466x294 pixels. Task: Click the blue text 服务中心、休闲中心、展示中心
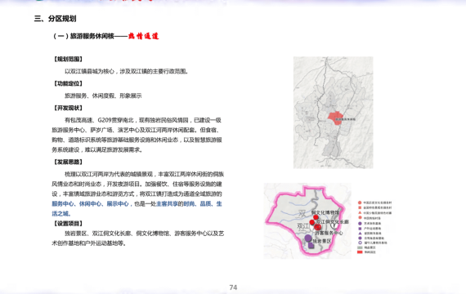click(91, 203)
